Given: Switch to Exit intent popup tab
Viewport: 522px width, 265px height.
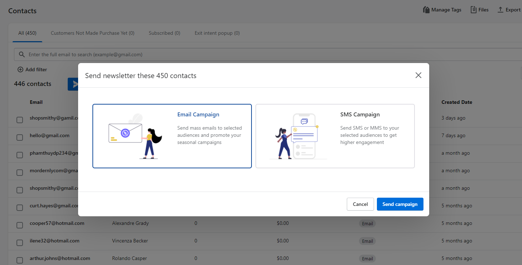Looking at the screenshot, I should point(217,33).
